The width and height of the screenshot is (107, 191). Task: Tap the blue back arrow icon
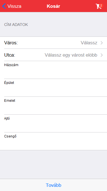click(4, 6)
